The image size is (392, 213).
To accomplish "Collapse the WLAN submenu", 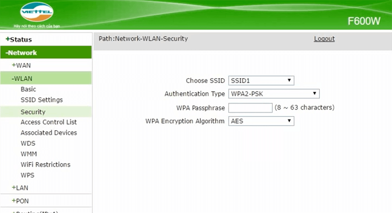I will 22,79.
